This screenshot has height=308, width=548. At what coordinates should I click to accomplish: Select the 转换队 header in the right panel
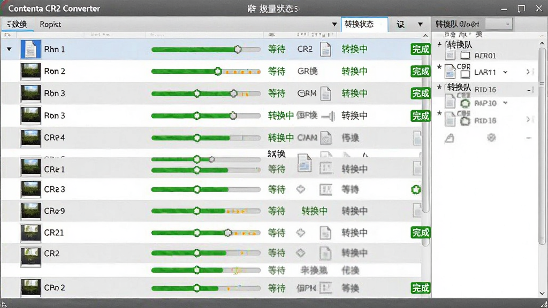click(x=457, y=24)
